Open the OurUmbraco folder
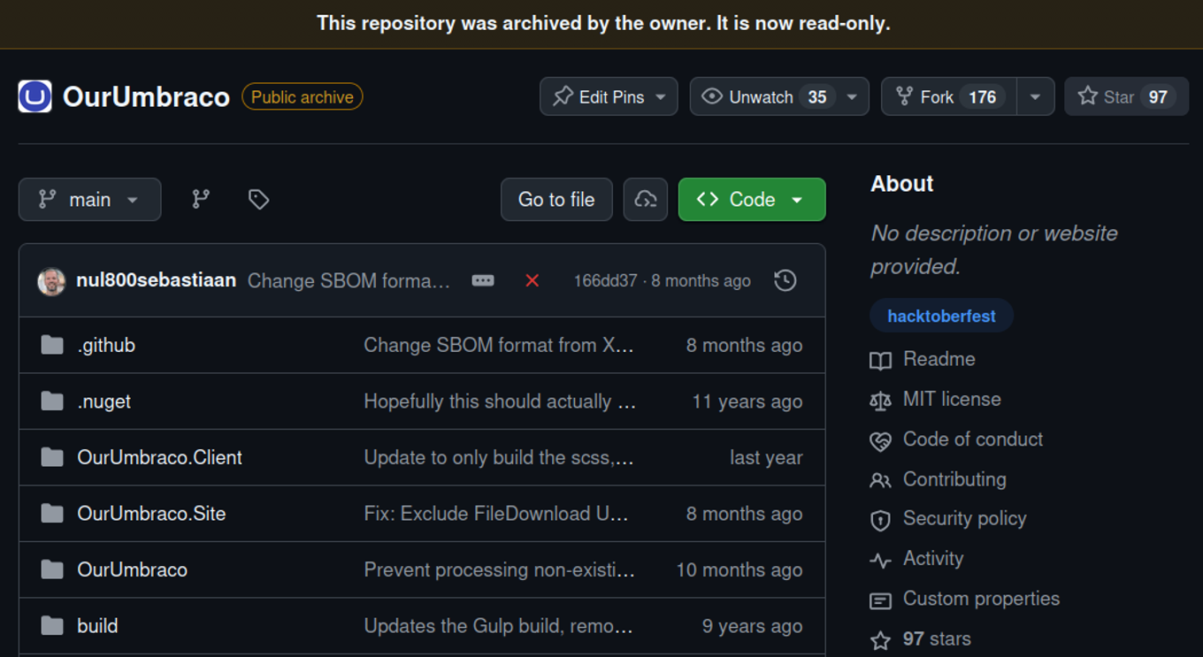 click(133, 569)
